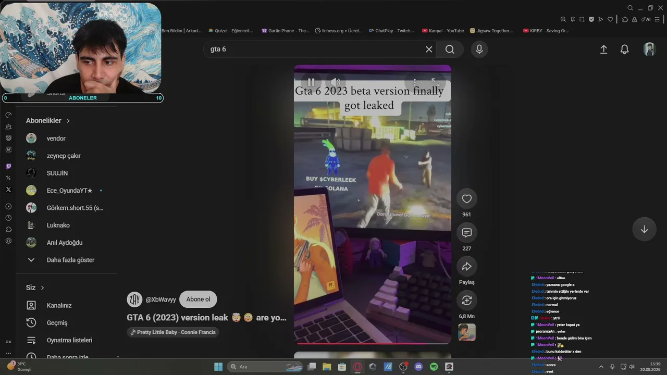Clear the YouTube search text
The image size is (667, 375).
tap(429, 49)
